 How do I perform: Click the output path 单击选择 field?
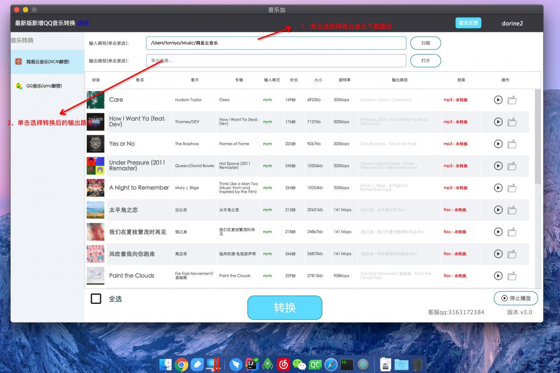pos(276,61)
